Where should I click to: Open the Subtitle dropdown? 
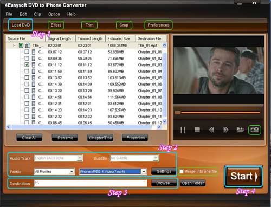tap(156, 158)
